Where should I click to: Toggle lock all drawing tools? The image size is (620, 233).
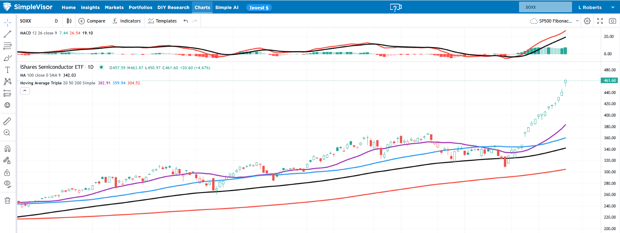(x=7, y=172)
